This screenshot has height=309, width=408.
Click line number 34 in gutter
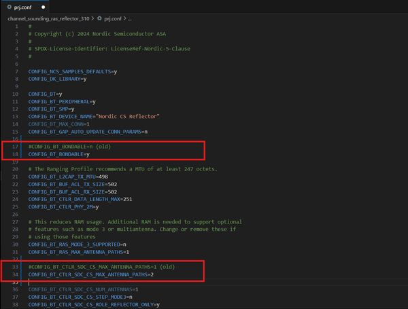click(16, 274)
